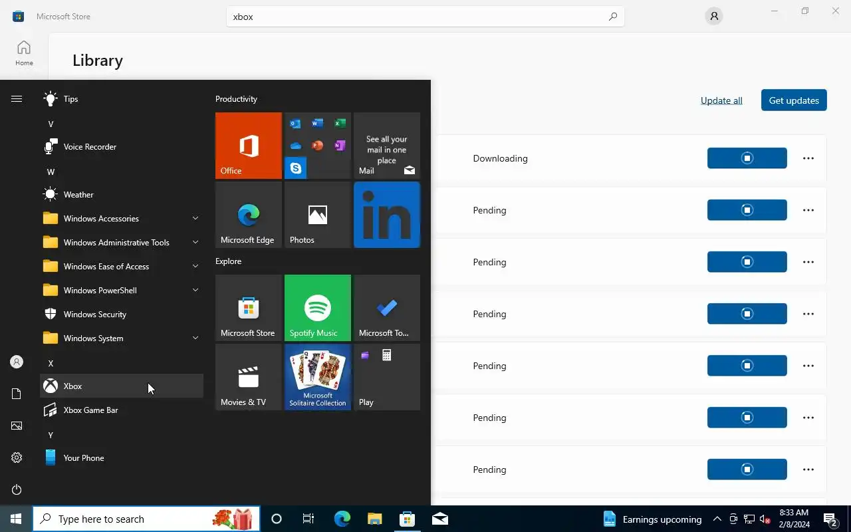Open the Movies & TV tile
The image size is (851, 532).
pos(249,377)
